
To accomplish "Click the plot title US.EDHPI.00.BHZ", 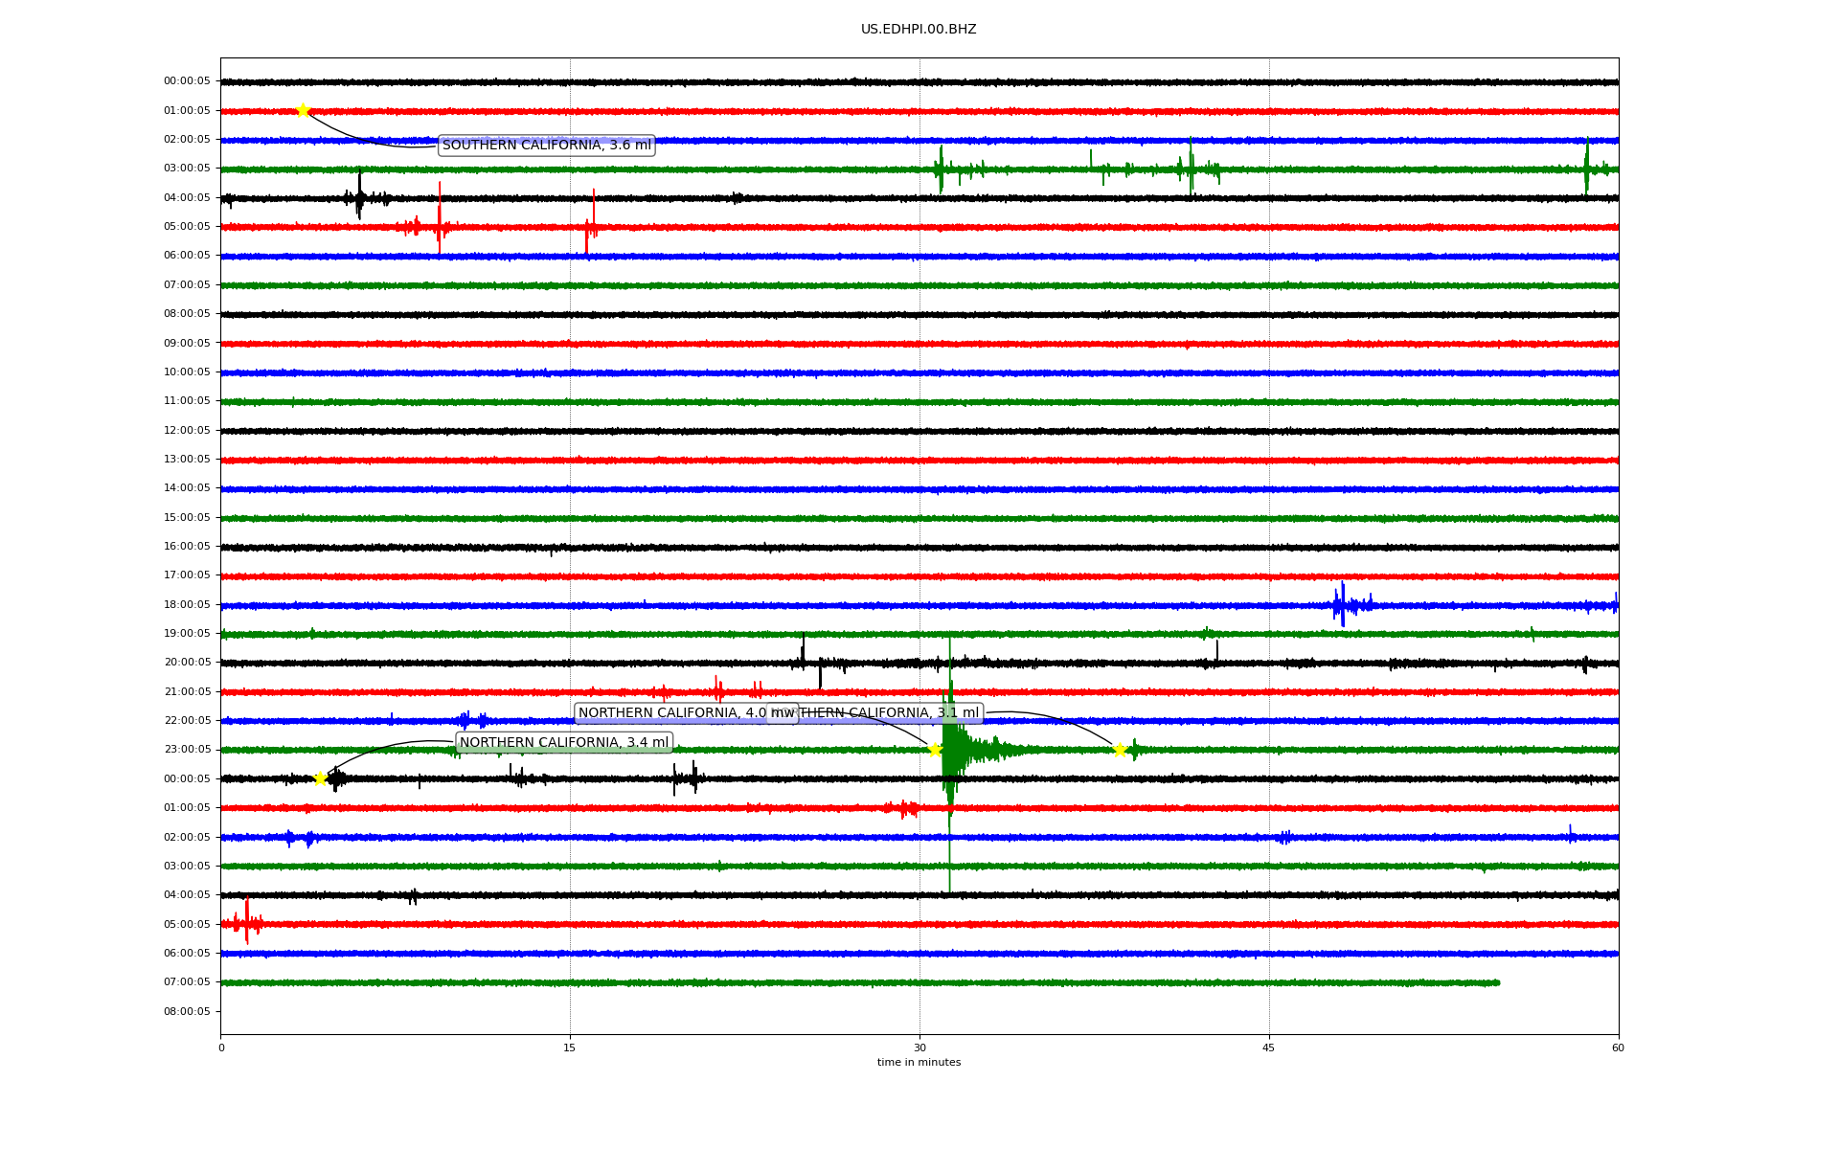I will point(919,30).
